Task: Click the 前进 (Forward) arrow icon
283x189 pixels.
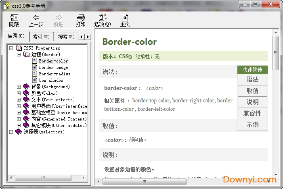Action: pos(58,17)
